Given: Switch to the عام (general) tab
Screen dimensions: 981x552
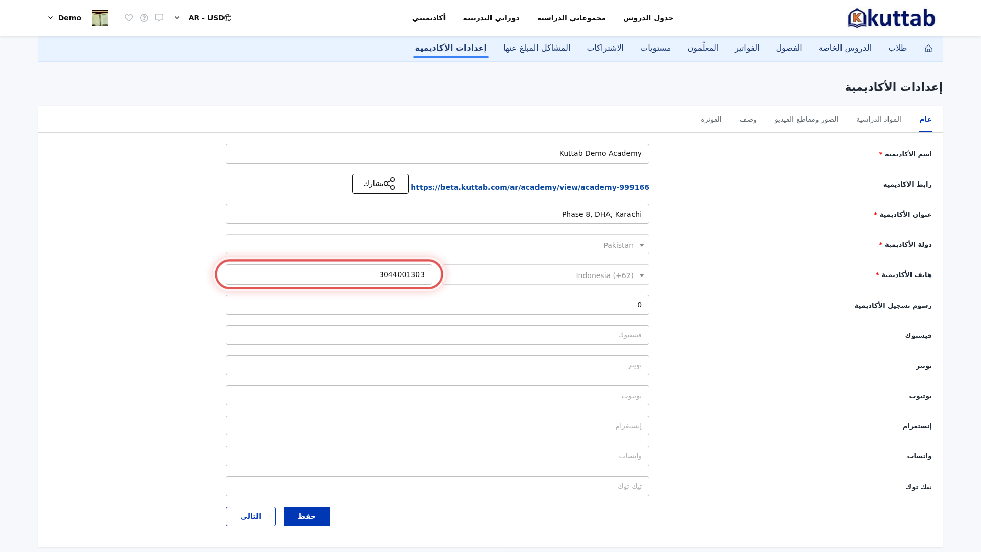Looking at the screenshot, I should (x=925, y=119).
